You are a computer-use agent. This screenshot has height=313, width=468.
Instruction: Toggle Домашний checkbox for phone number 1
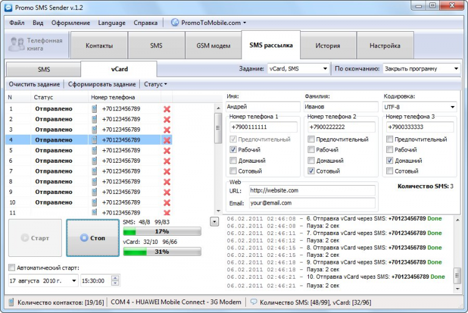click(x=233, y=161)
